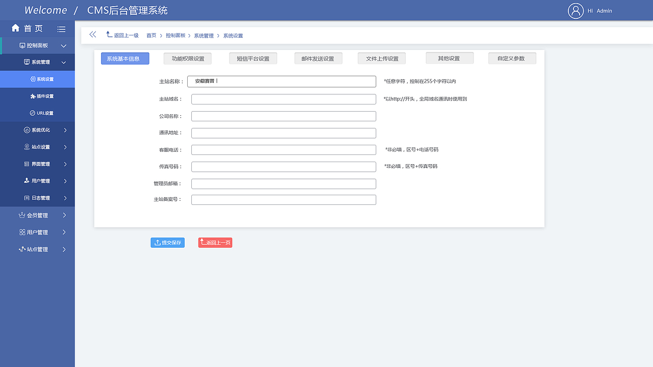Click the puzzle icon beside 插件设置
This screenshot has width=653, height=367.
(33, 96)
